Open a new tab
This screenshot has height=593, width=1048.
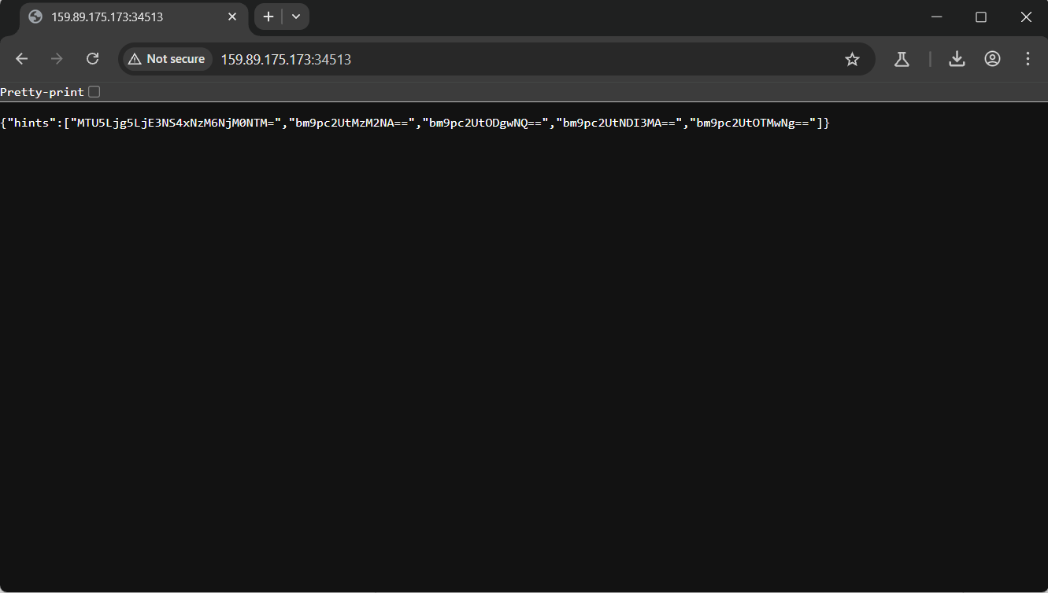(x=268, y=17)
